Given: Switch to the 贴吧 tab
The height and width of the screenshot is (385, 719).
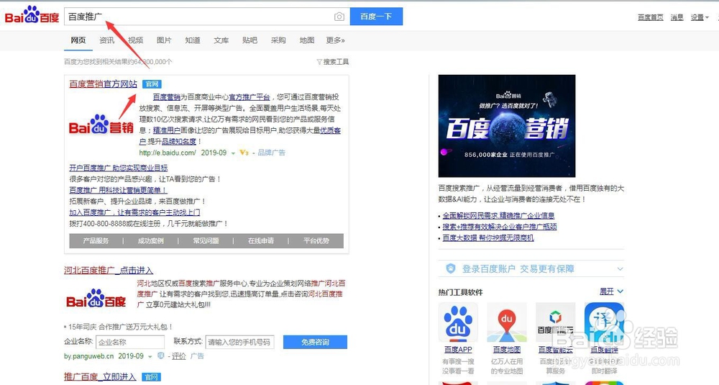Looking at the screenshot, I should coord(249,40).
